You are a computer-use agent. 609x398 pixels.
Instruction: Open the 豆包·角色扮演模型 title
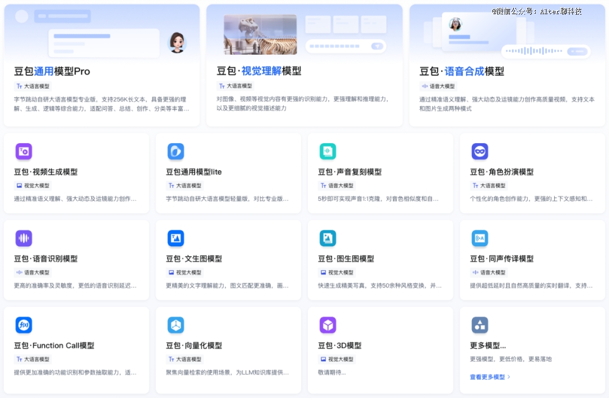502,171
